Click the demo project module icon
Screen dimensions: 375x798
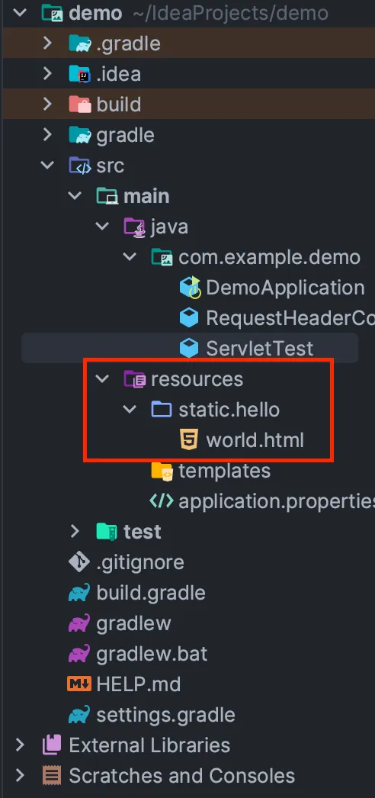(x=51, y=13)
